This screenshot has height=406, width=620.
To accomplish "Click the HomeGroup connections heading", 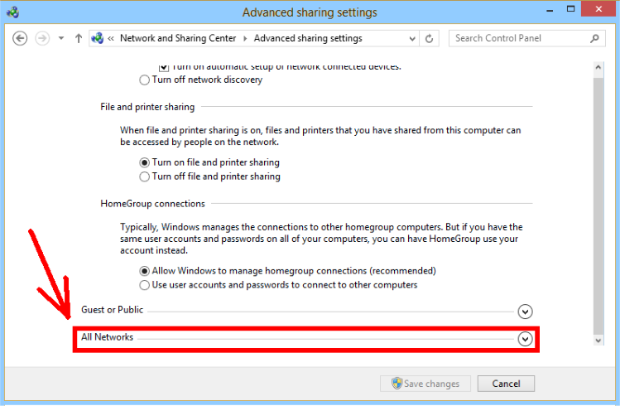I will [x=152, y=204].
